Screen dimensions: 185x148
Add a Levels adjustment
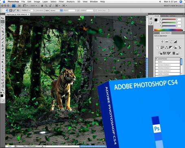pos(167,42)
